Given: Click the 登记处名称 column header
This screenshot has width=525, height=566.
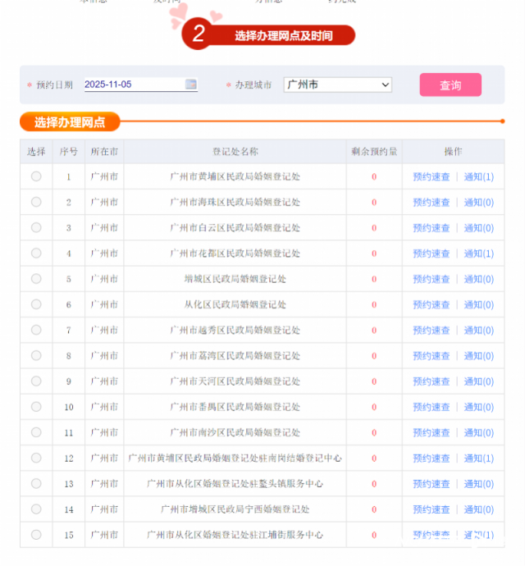Looking at the screenshot, I should click(235, 152).
